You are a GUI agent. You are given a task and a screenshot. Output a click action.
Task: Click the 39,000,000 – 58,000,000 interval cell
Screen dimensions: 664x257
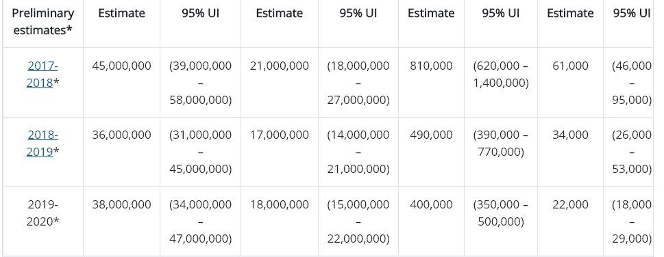click(x=201, y=83)
